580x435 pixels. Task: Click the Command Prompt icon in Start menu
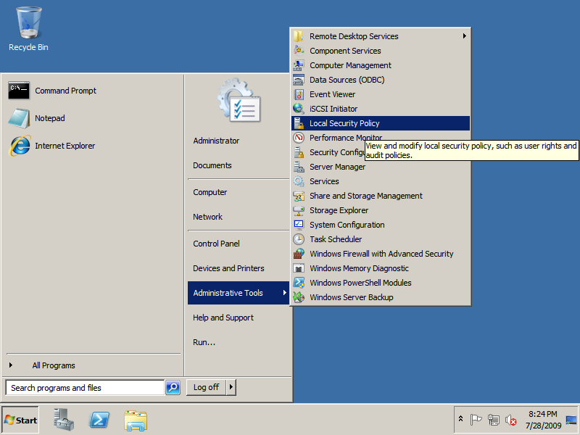click(19, 91)
